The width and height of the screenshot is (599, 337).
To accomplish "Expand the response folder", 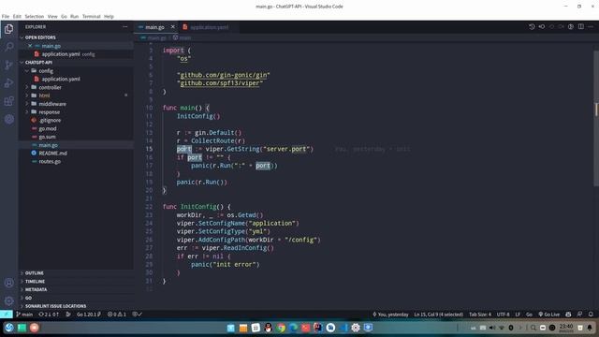I will tap(76, 112).
